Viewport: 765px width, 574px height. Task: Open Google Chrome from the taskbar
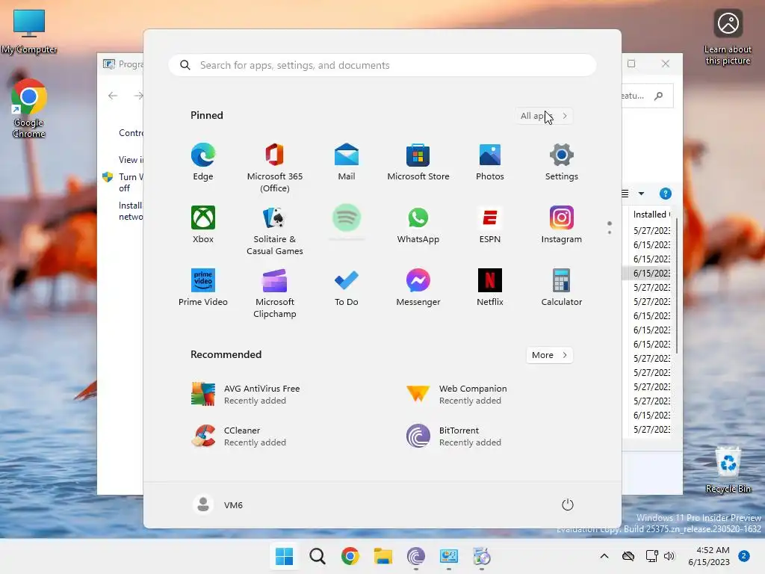point(350,556)
